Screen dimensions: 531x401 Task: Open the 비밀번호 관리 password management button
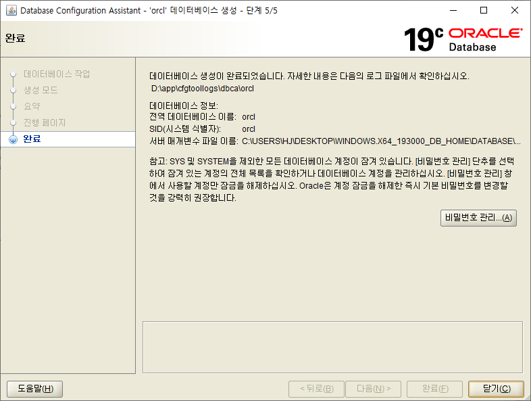pos(478,218)
